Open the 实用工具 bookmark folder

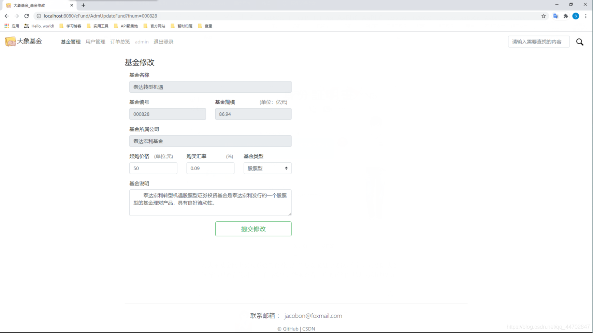(98, 26)
